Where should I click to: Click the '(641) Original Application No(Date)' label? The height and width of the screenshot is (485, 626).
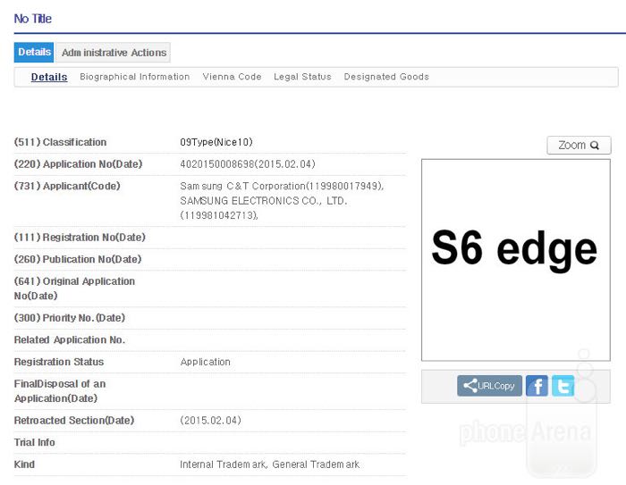coord(74,288)
